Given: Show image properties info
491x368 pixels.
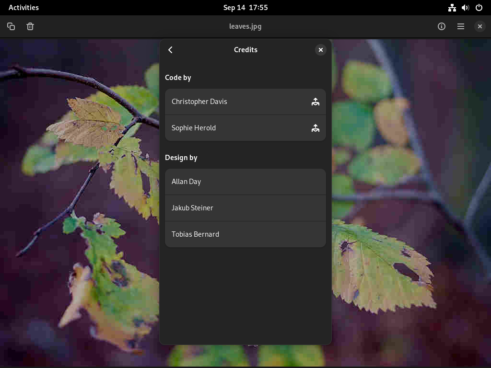Looking at the screenshot, I should pyautogui.click(x=442, y=26).
